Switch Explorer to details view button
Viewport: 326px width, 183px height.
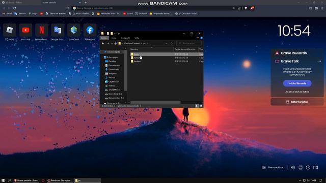pos(197,106)
